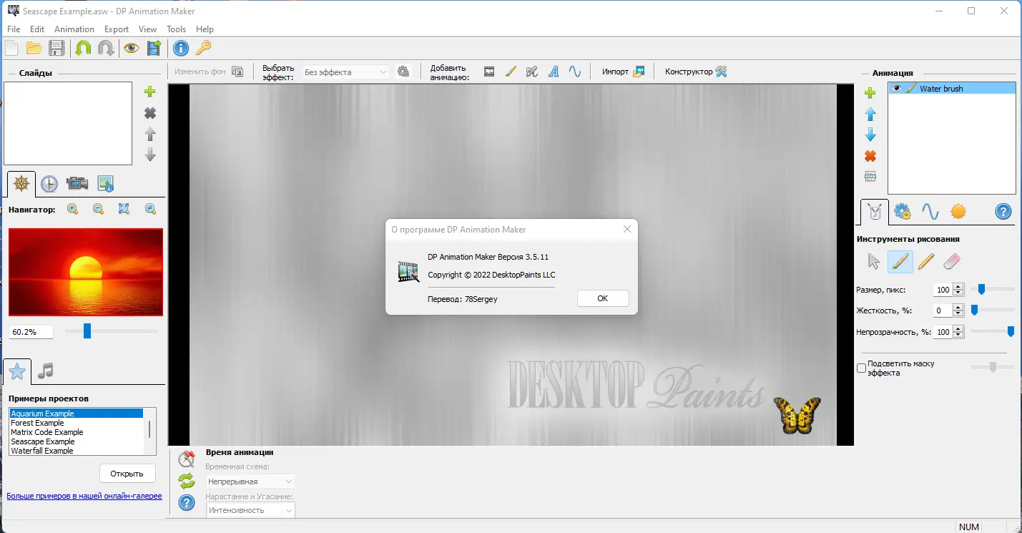Delete the animation with the orange X
The height and width of the screenshot is (533, 1022).
click(x=870, y=156)
